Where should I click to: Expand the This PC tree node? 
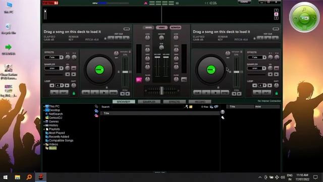(x=44, y=107)
